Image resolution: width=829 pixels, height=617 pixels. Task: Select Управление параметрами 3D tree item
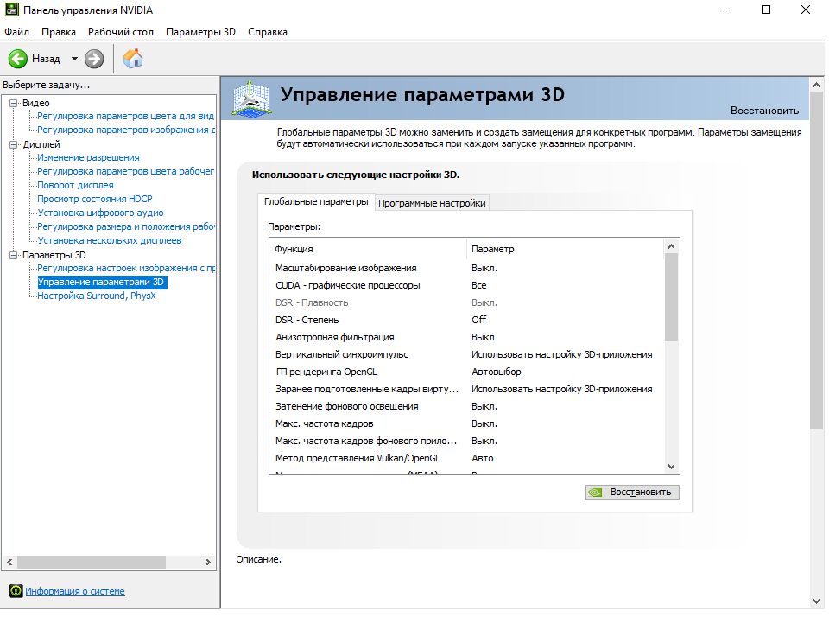click(102, 282)
